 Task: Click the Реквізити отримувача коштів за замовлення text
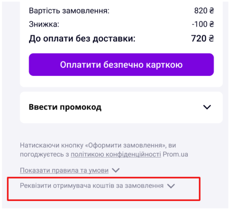92,186
